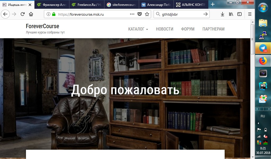Open the ФОРУМ page
The image size is (271, 159).
point(188,29)
